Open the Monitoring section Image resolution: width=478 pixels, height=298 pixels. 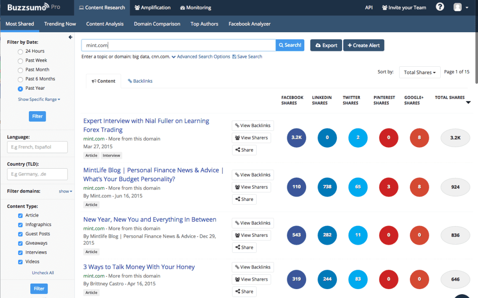pyautogui.click(x=195, y=7)
